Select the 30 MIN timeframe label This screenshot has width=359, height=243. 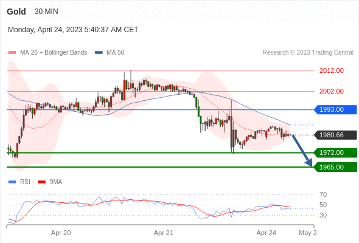point(46,12)
